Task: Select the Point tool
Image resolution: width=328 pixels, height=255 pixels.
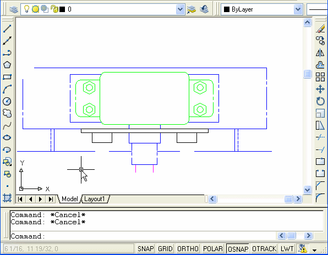Action: pos(7,186)
